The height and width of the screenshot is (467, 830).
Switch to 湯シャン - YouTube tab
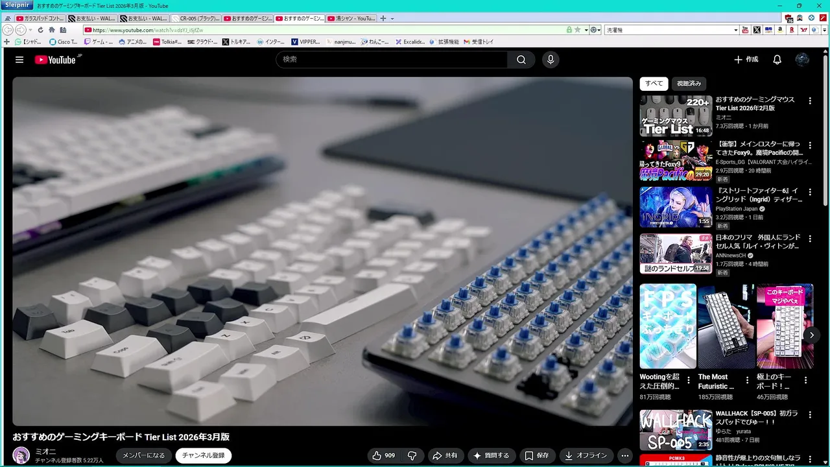click(351, 19)
